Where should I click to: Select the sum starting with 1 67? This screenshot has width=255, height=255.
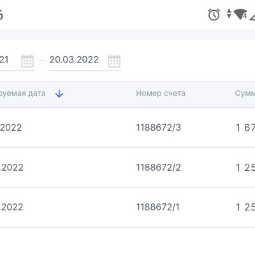click(x=245, y=127)
